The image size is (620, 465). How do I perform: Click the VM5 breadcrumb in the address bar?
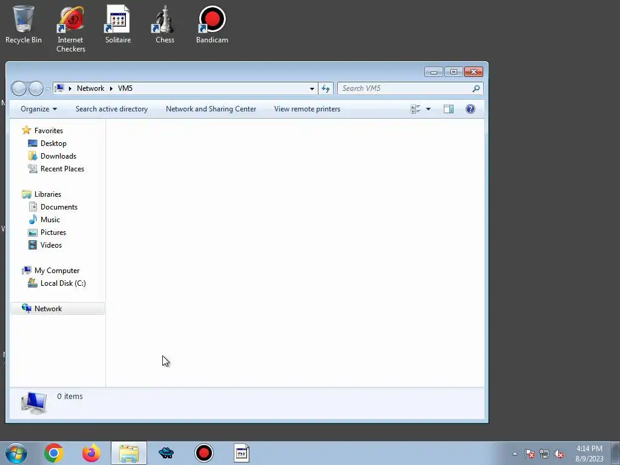[x=125, y=88]
